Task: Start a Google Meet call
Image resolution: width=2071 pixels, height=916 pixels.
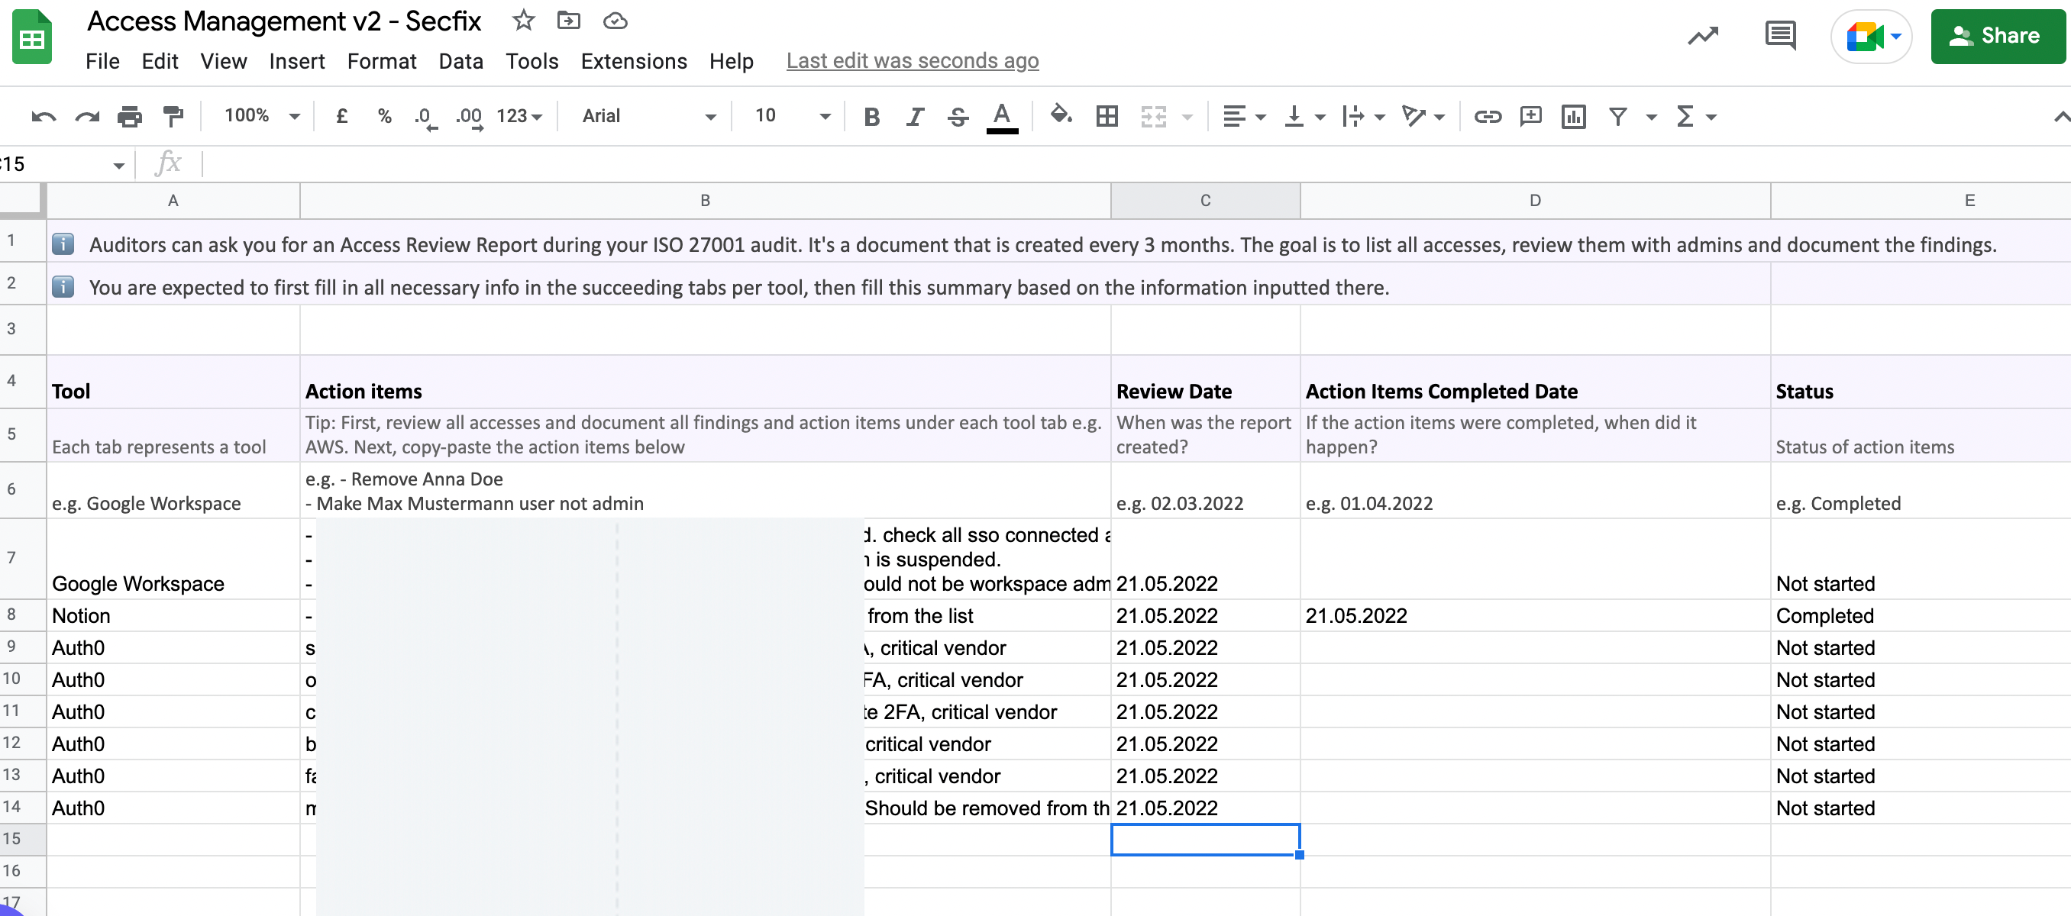Action: click(x=1871, y=36)
